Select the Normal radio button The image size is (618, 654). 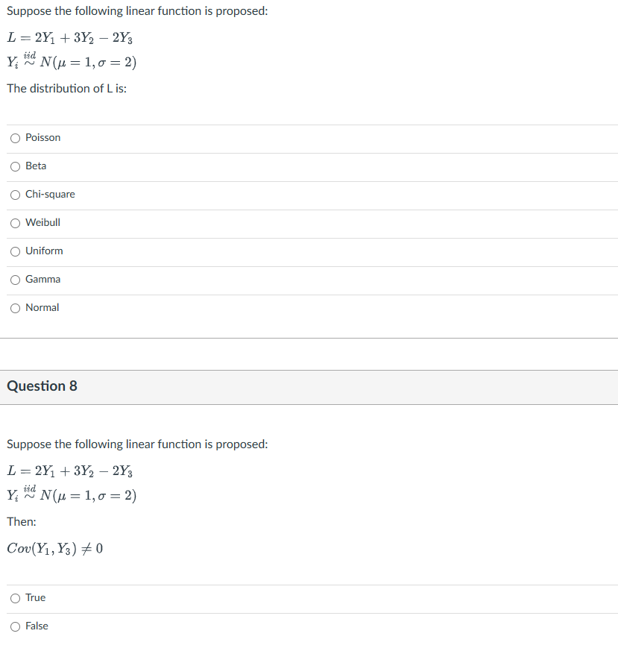click(15, 308)
